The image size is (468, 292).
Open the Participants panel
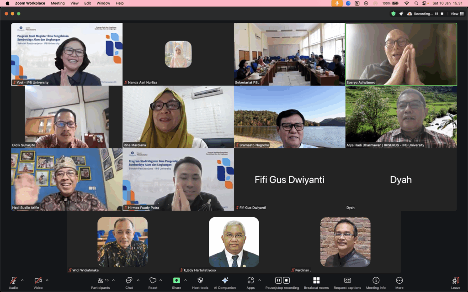tap(101, 281)
